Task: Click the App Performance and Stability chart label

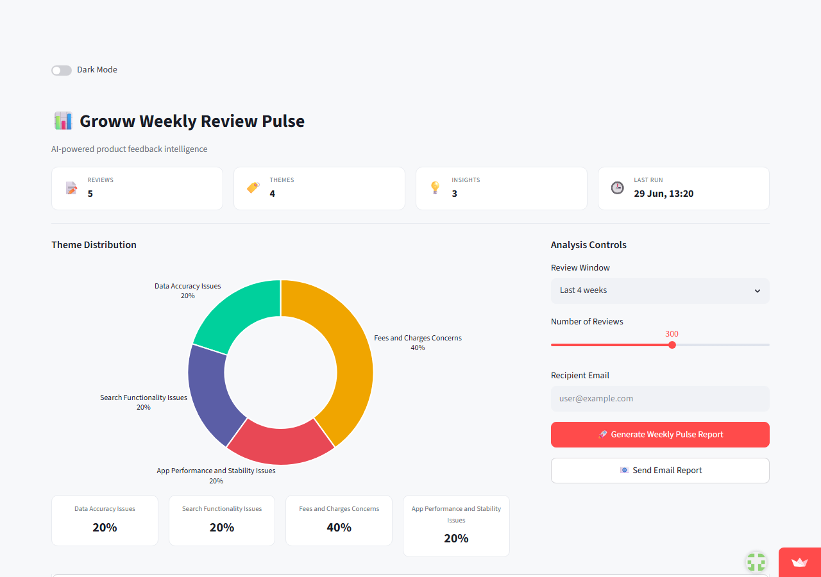Action: (x=216, y=476)
